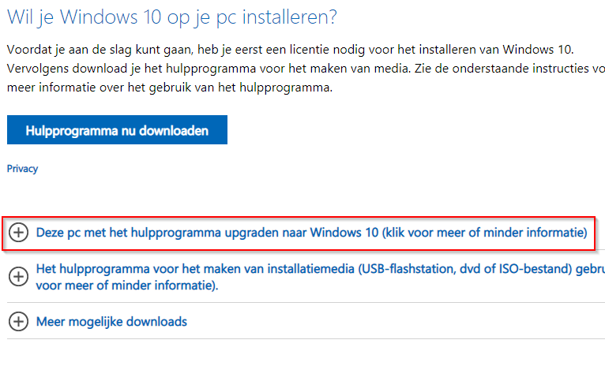Click the plus icon beside installatiemedia option

point(17,277)
